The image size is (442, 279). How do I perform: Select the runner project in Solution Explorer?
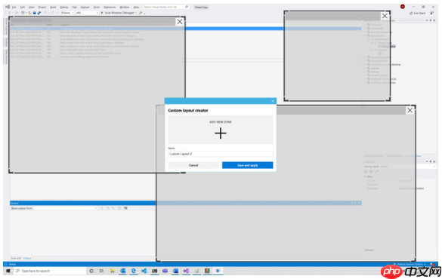[x=375, y=68]
